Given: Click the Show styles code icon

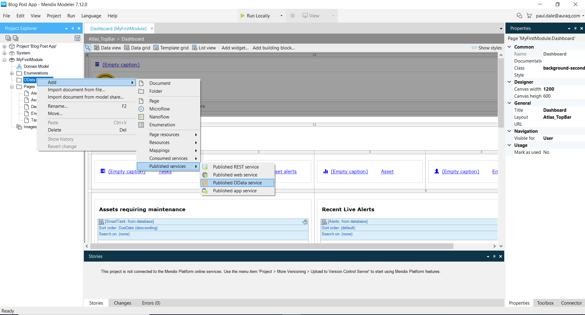Looking at the screenshot, I should tap(474, 48).
